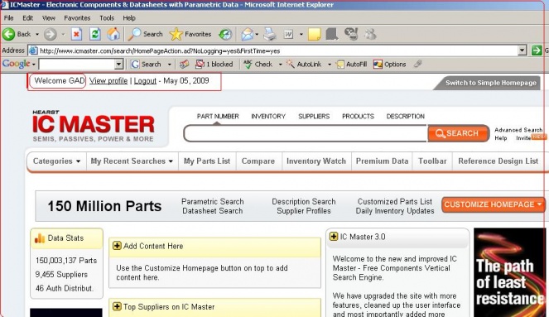Click the yellow note icon in toolbar

click(x=315, y=34)
